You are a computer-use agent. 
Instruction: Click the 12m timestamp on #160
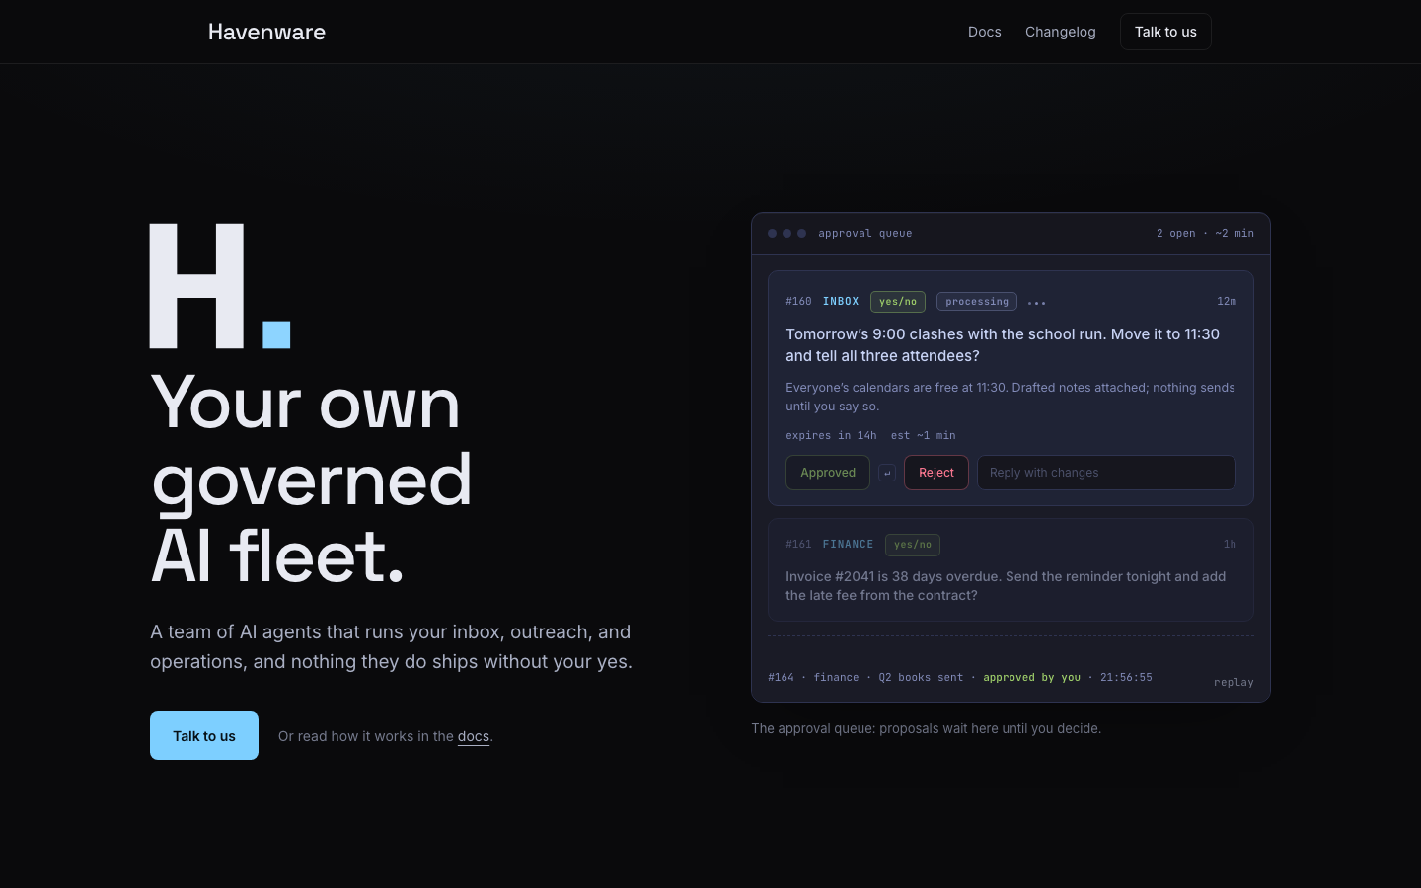coord(1227,302)
